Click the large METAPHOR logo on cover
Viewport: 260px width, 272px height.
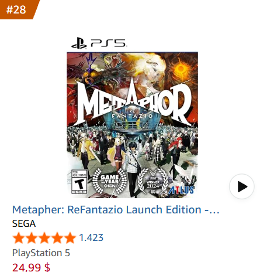tap(134, 104)
